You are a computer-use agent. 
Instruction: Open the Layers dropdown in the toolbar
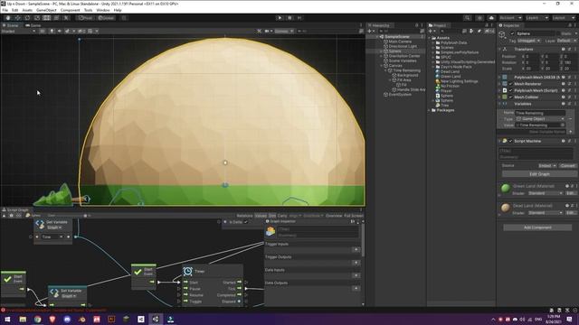pyautogui.click(x=536, y=18)
